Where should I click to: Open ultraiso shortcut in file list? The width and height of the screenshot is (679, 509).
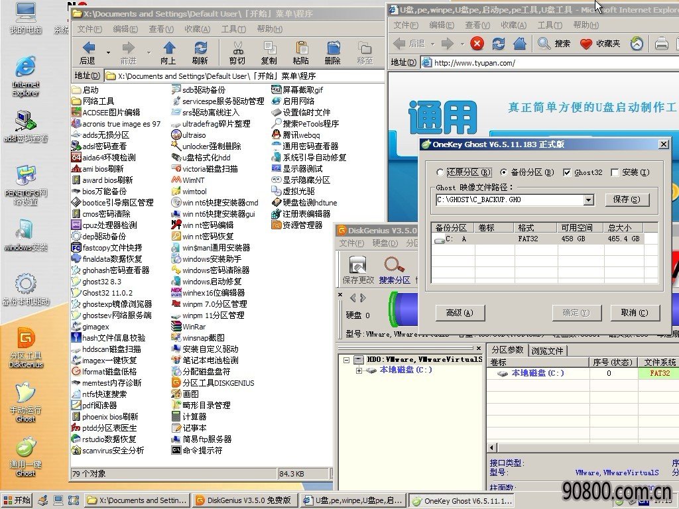coord(188,135)
